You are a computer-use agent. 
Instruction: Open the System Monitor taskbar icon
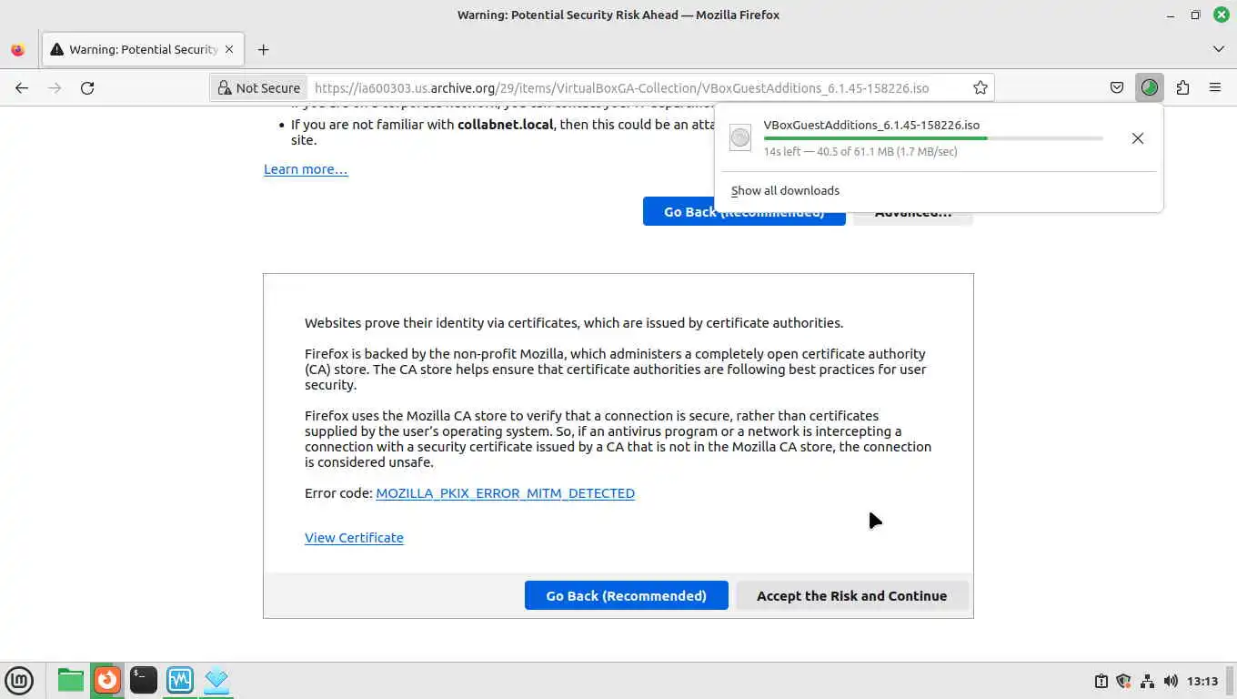[179, 680]
